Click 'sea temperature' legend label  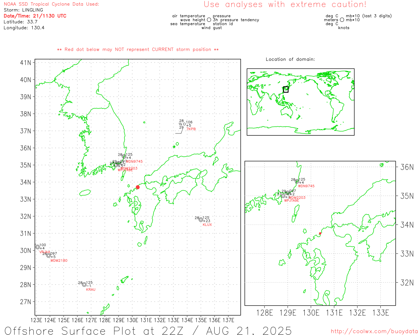click(188, 24)
